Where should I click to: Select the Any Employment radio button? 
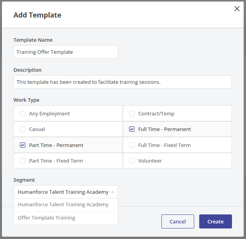click(x=23, y=113)
